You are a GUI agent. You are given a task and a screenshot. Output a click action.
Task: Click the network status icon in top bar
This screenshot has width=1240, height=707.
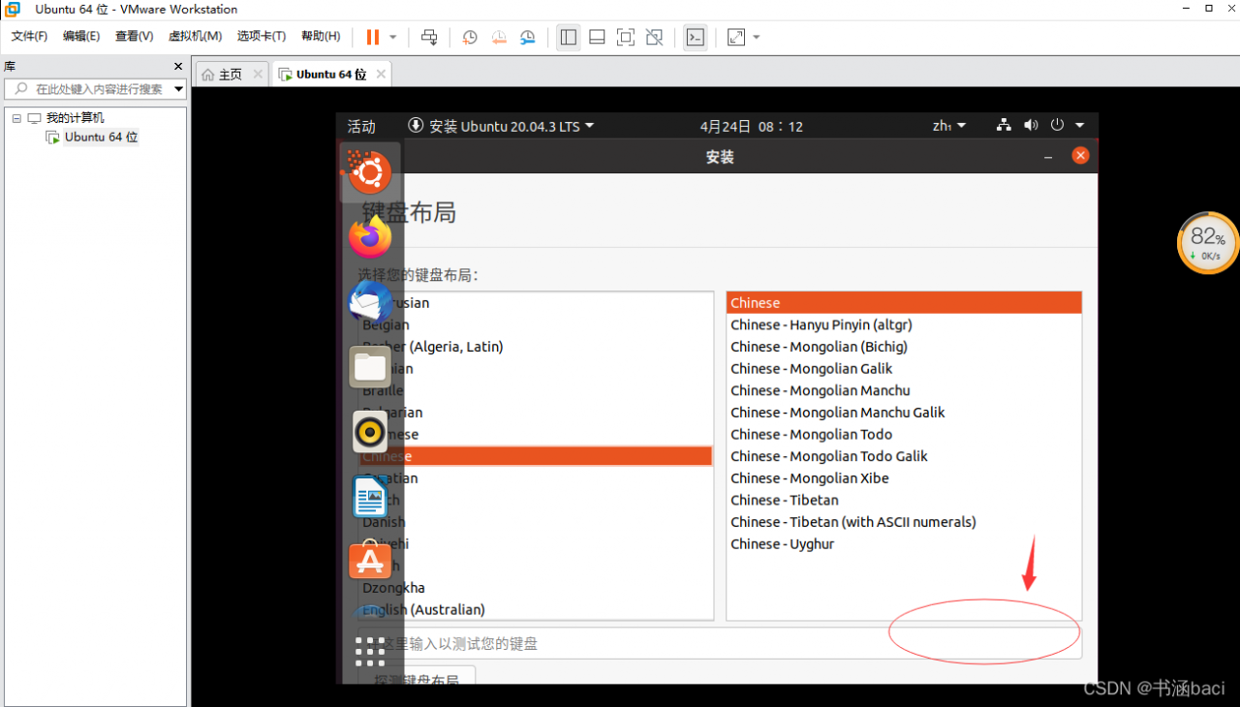coord(1004,125)
